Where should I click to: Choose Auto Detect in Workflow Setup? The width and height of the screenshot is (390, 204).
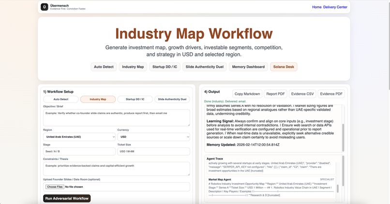pyautogui.click(x=61, y=99)
